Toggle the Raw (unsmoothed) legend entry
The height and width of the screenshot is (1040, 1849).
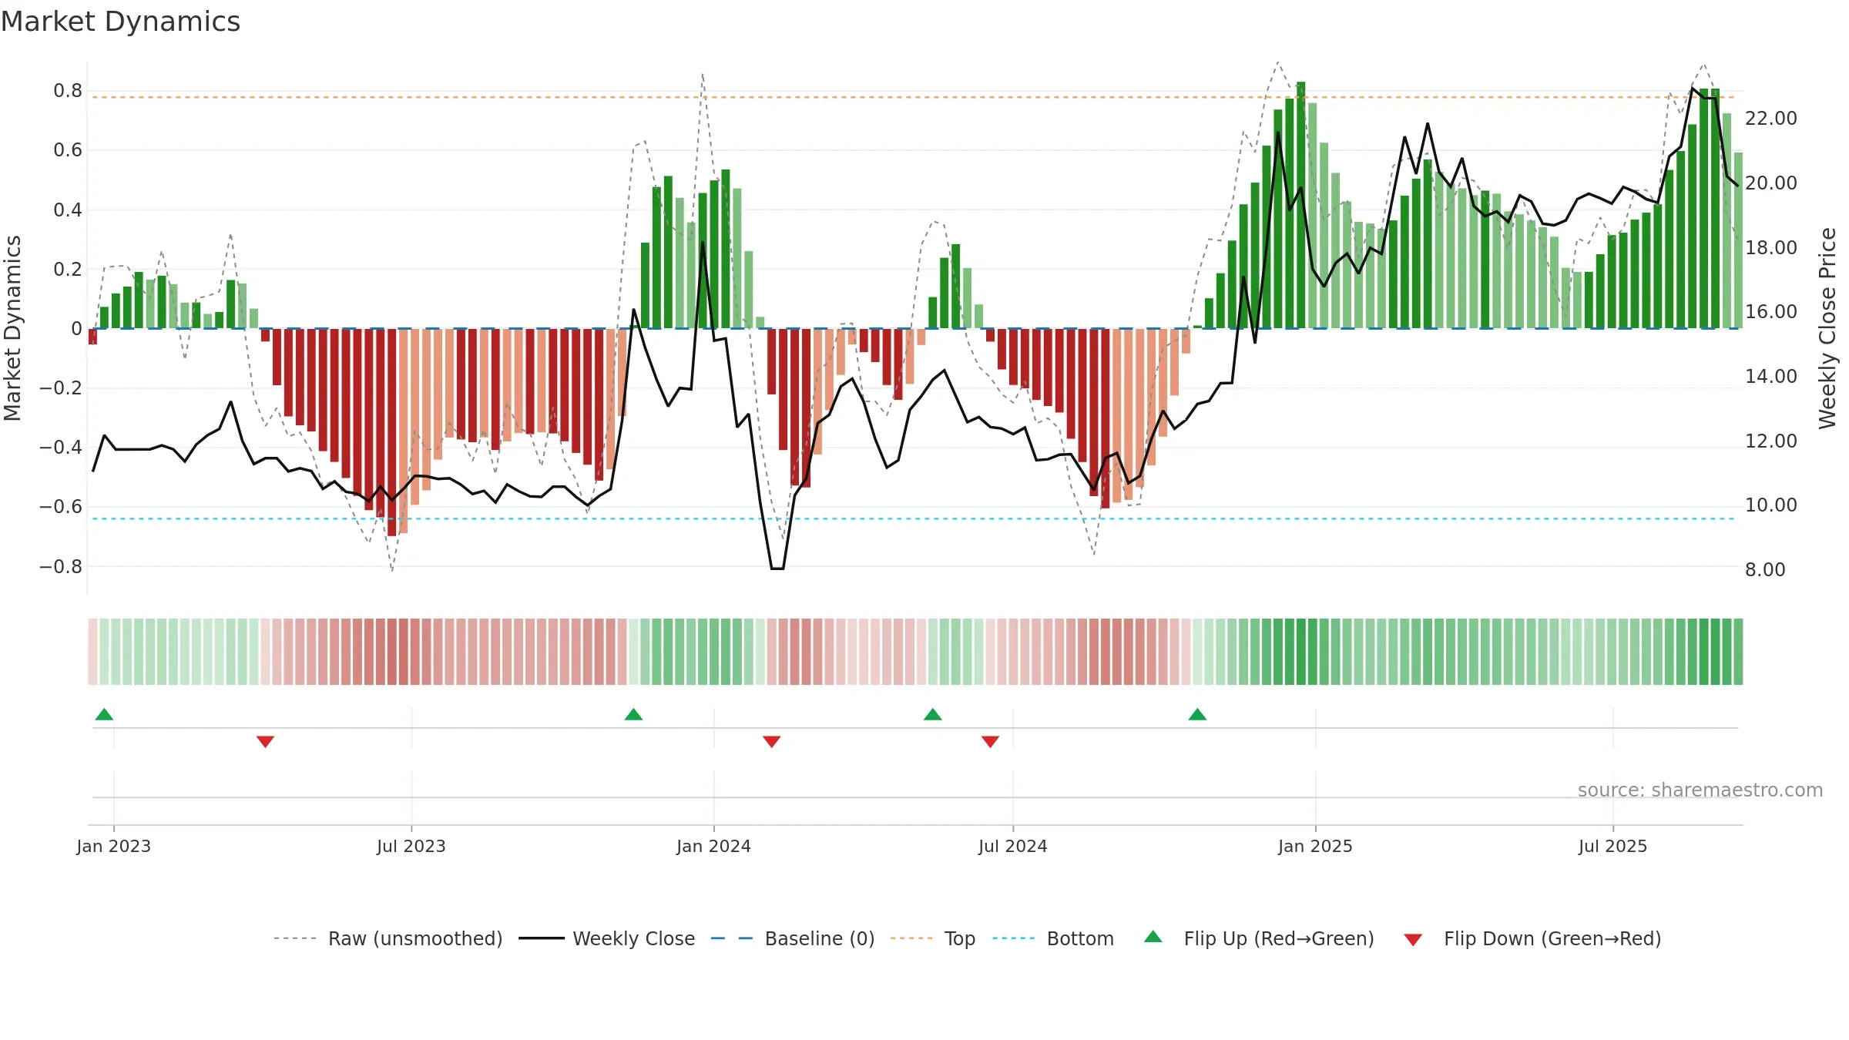[x=388, y=938]
